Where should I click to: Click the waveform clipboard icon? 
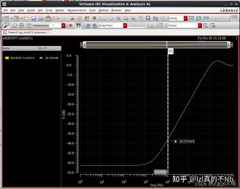[x=48, y=18]
